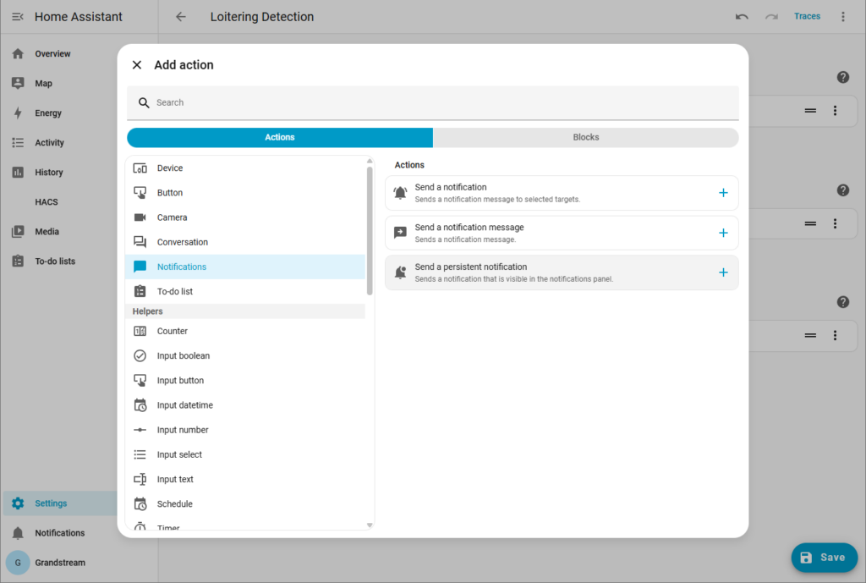Click the persistent notification bell icon
Viewport: 866px width, 583px height.
(400, 272)
